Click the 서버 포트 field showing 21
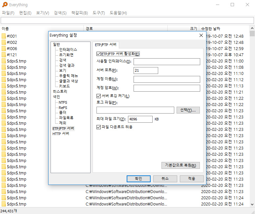Image resolution: width=255 pixels, height=214 pixels. coord(146,71)
